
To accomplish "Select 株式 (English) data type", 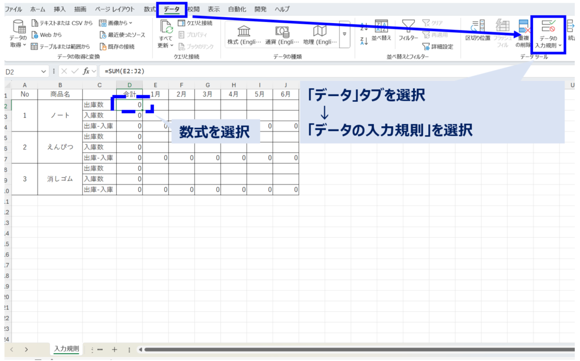I will [x=244, y=35].
